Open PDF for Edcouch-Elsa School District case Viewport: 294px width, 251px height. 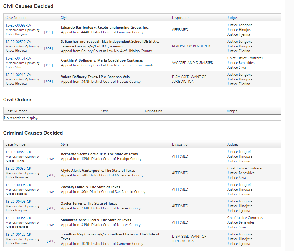pos(49,49)
